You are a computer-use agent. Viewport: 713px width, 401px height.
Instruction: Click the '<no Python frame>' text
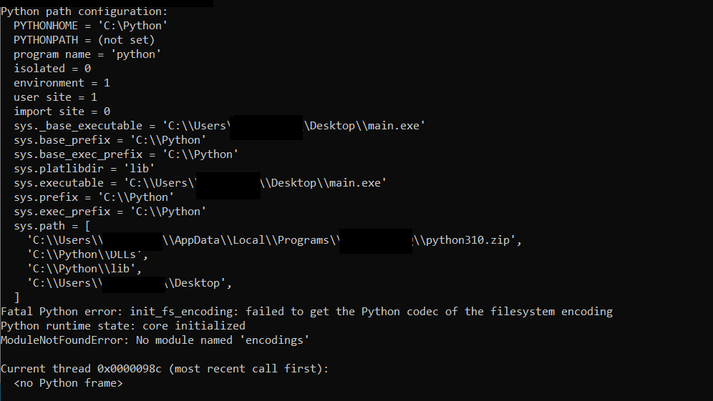(68, 383)
